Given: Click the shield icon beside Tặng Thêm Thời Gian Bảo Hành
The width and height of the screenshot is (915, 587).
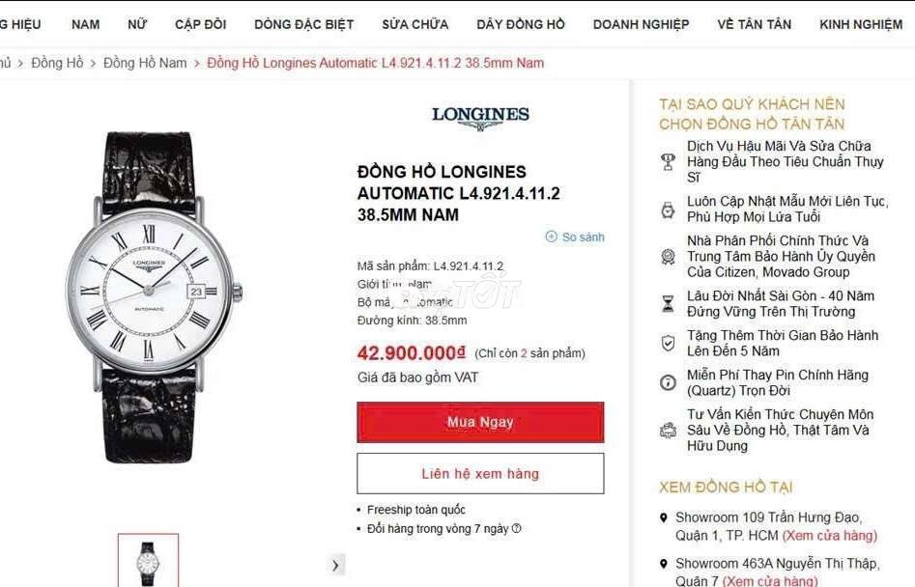Looking at the screenshot, I should point(668,343).
